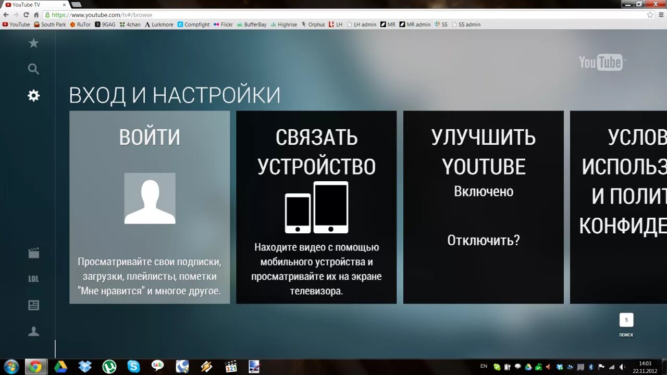667x375 pixels.
Task: Open the person profile icon in the sidebar
Action: tap(33, 331)
